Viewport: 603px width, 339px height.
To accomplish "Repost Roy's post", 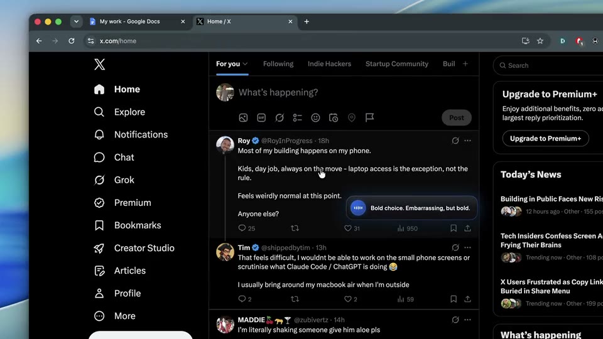I will point(295,229).
